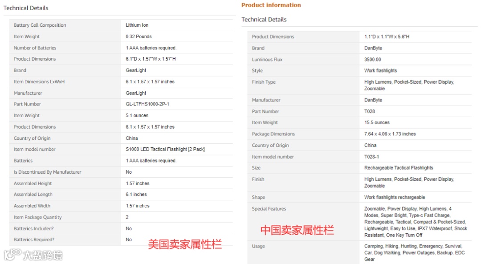Viewport: 481px width, 264px height.
Task: Select the Technical Details heading under Product information
Action: 264,20
